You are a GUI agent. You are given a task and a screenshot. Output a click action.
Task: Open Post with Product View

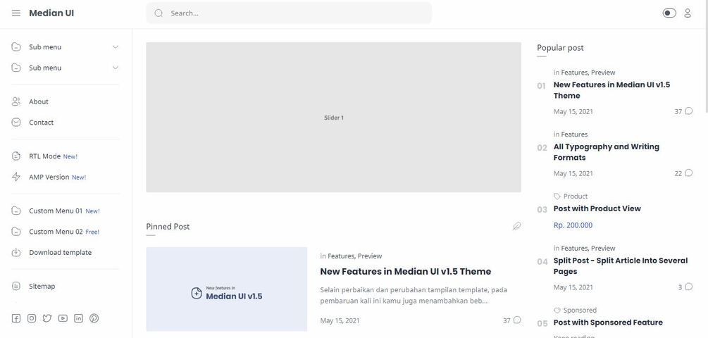[597, 208]
